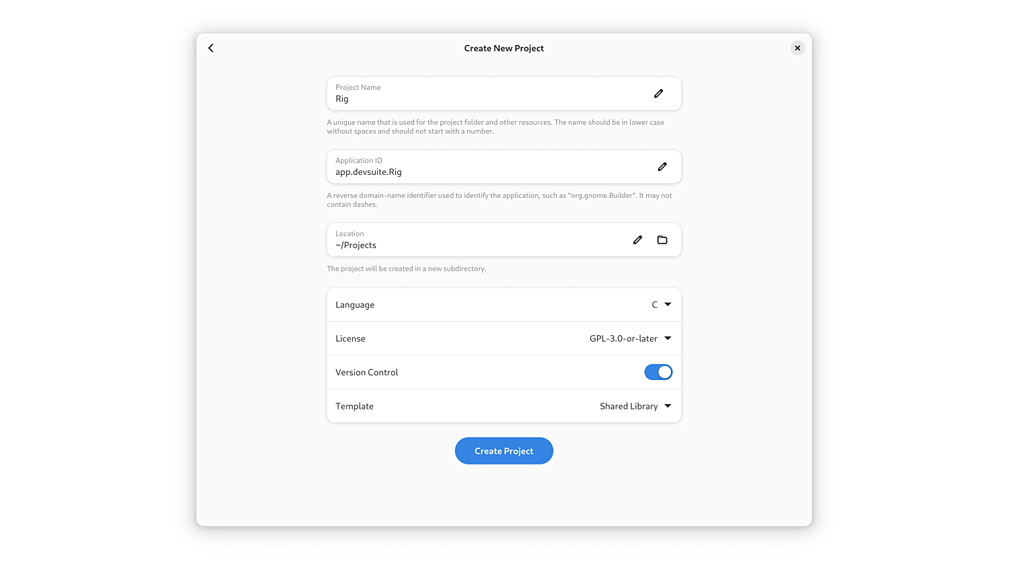Image resolution: width=1009 pixels, height=567 pixels.
Task: Click the Project Name edit pencil icon
Action: (x=658, y=94)
